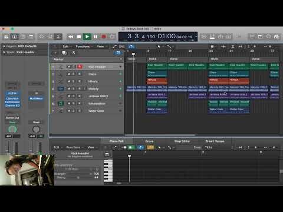Open the Tracks area Command-click tool menu
283x212 pixels.
pyautogui.click(x=169, y=47)
